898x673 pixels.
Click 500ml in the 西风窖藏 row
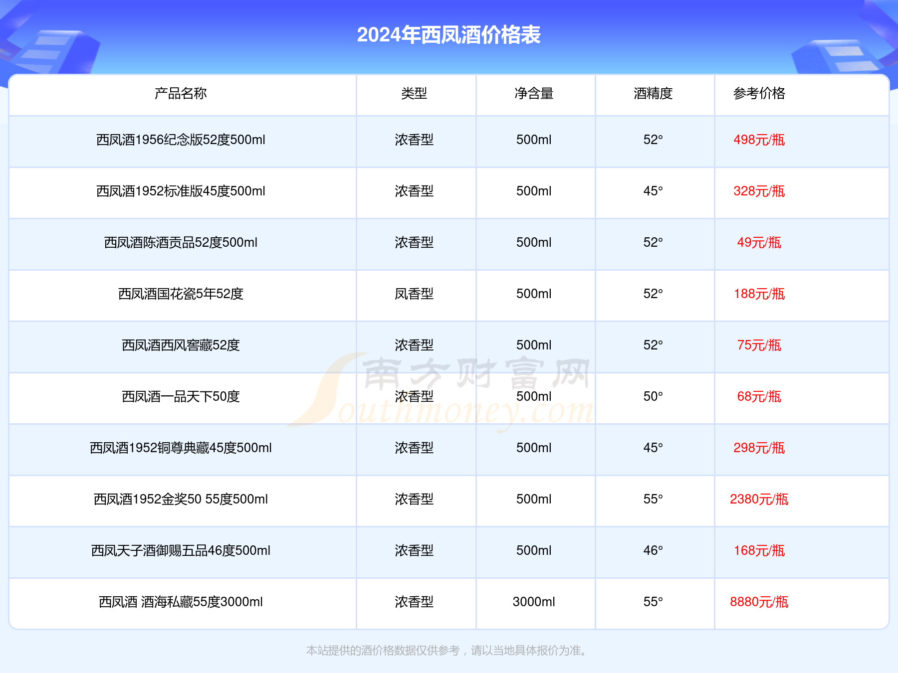pos(534,345)
